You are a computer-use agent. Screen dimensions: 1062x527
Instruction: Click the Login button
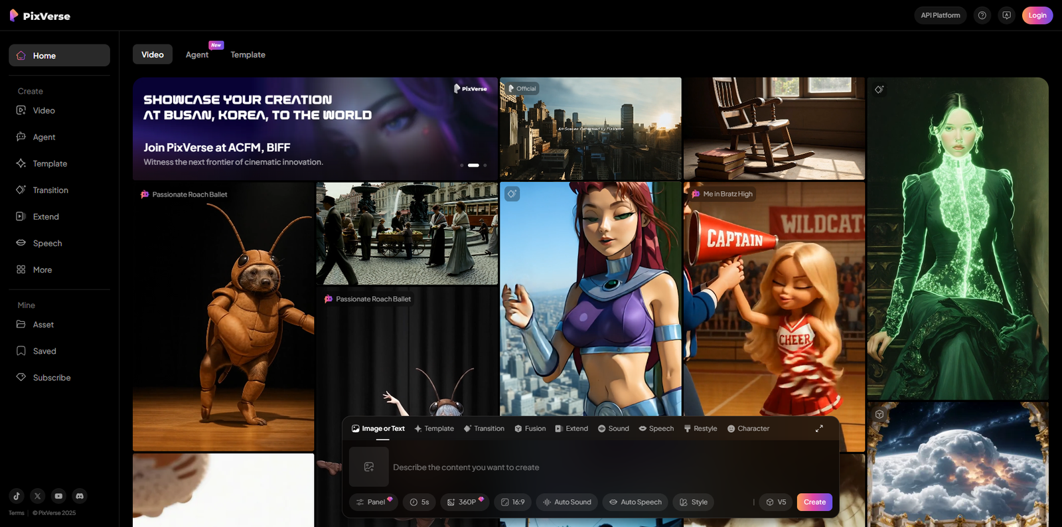pyautogui.click(x=1037, y=15)
